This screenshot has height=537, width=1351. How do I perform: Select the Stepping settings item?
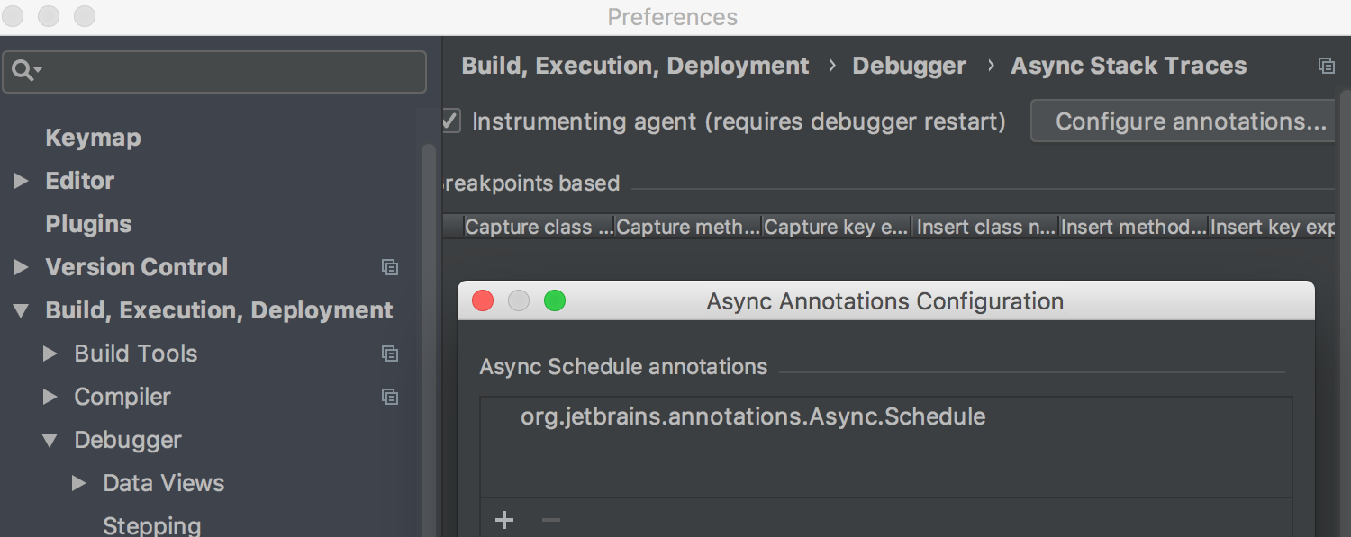pos(152,525)
